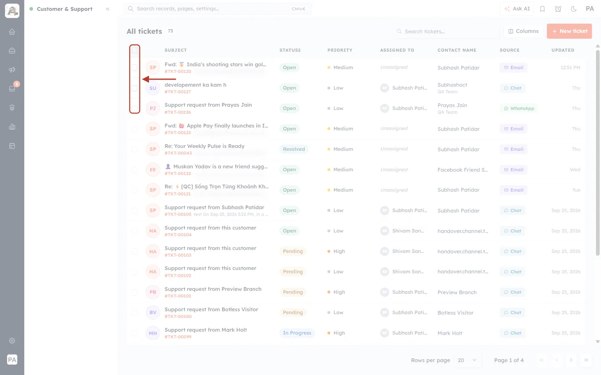Image resolution: width=601 pixels, height=375 pixels.
Task: Click the Search tickets field
Action: point(446,31)
